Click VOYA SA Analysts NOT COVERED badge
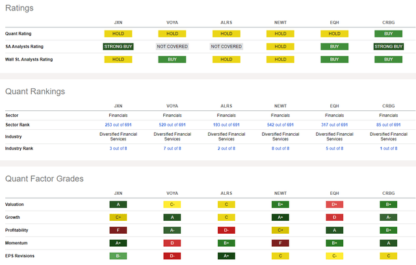The height and width of the screenshot is (265, 416). pyautogui.click(x=172, y=47)
